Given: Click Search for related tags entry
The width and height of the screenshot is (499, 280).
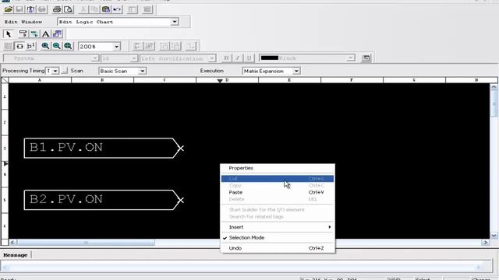Looking at the screenshot, I should (x=278, y=217).
